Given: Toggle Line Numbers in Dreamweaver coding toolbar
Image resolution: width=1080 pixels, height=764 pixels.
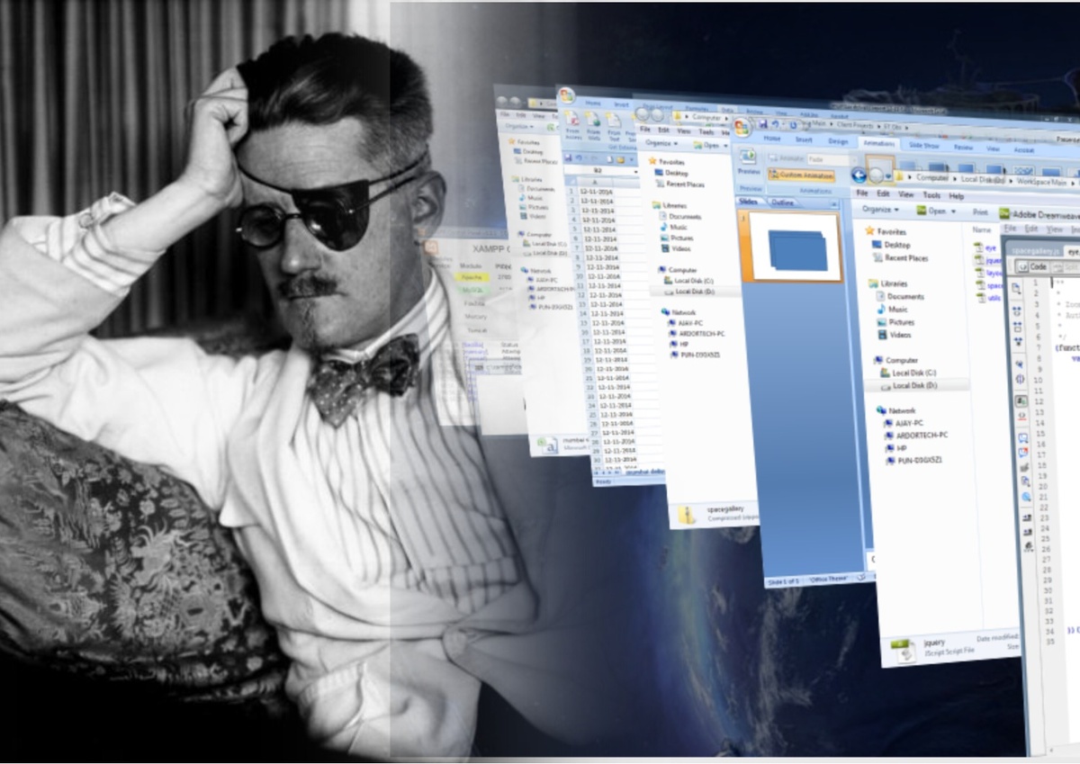Looking at the screenshot, I should coord(1021,400).
